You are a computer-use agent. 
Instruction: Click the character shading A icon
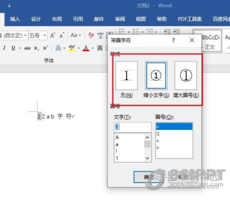[100, 48]
